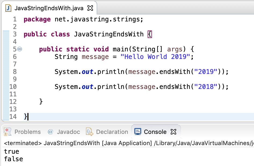The height and width of the screenshot is (166, 254).
Task: Show the Declaration tab
Action: pos(112,132)
